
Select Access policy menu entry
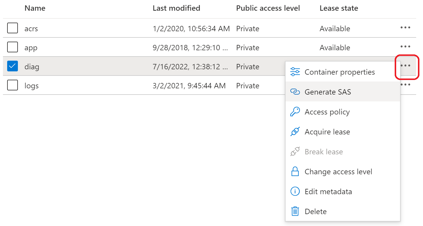(327, 112)
